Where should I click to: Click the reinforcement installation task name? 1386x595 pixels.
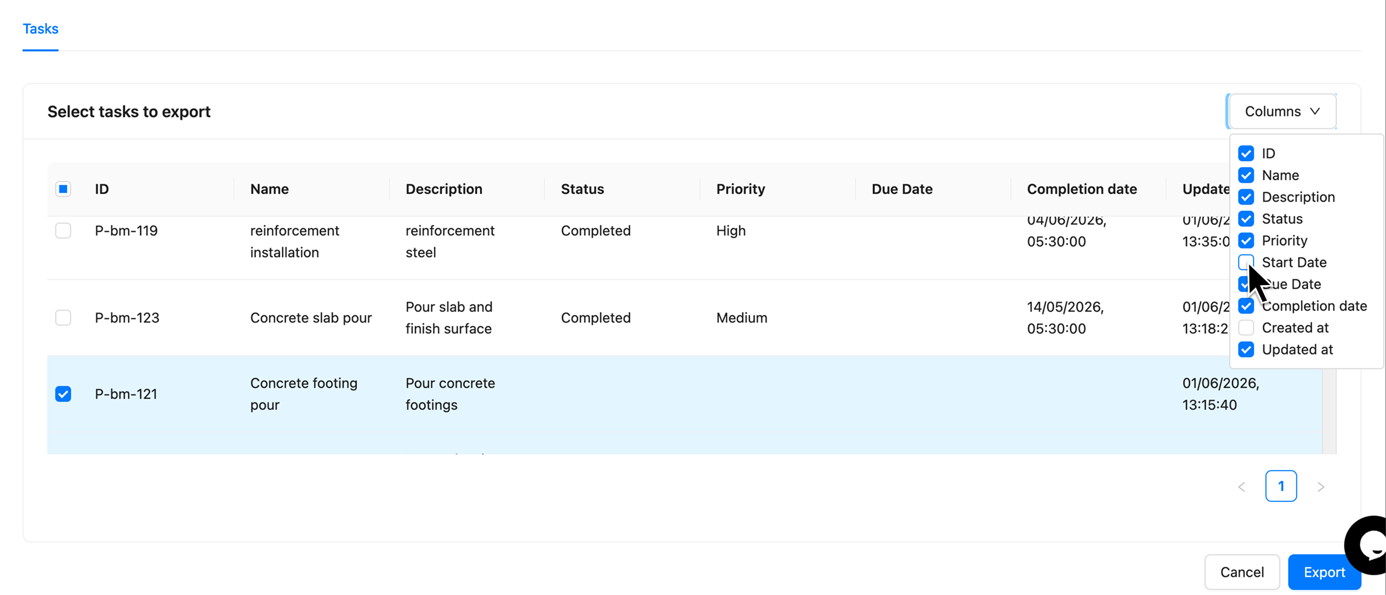click(x=294, y=242)
